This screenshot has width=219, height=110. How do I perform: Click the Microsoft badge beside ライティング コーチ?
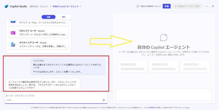pos(43,43)
